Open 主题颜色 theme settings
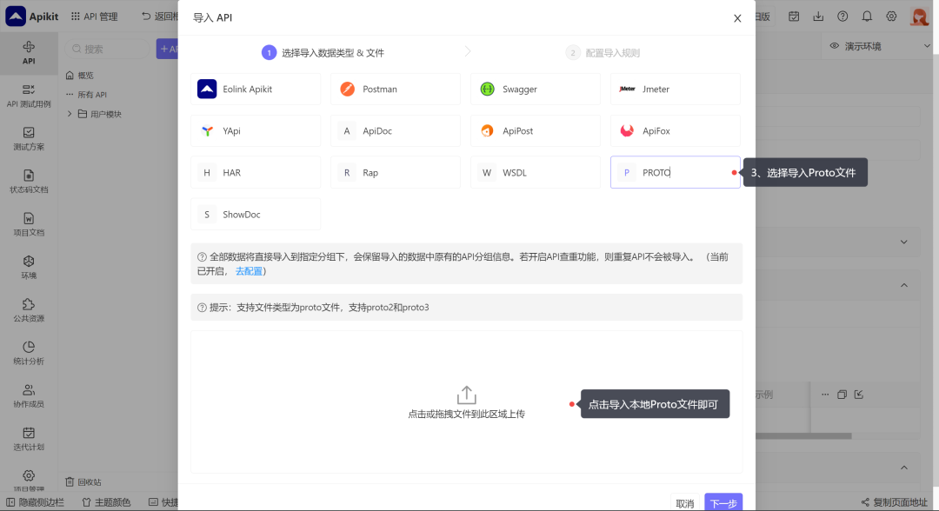Image resolution: width=939 pixels, height=511 pixels. (x=106, y=502)
